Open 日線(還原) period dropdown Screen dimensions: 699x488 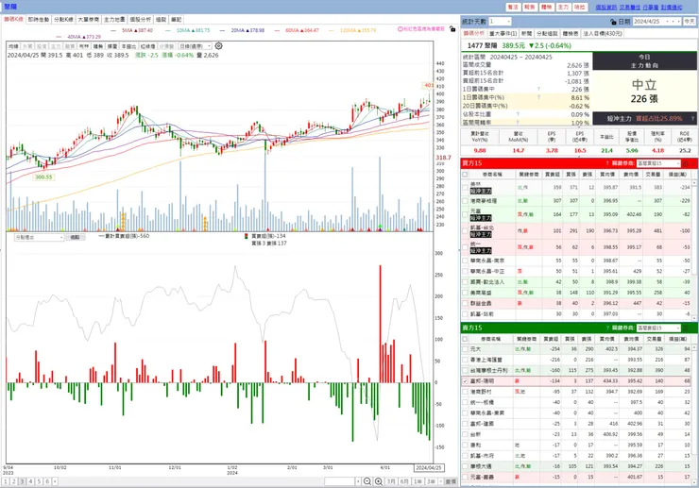196,46
